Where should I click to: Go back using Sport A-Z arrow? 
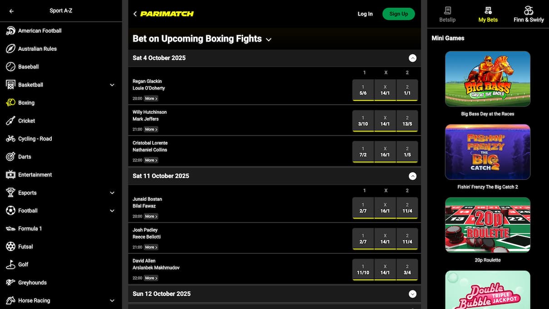[x=11, y=11]
